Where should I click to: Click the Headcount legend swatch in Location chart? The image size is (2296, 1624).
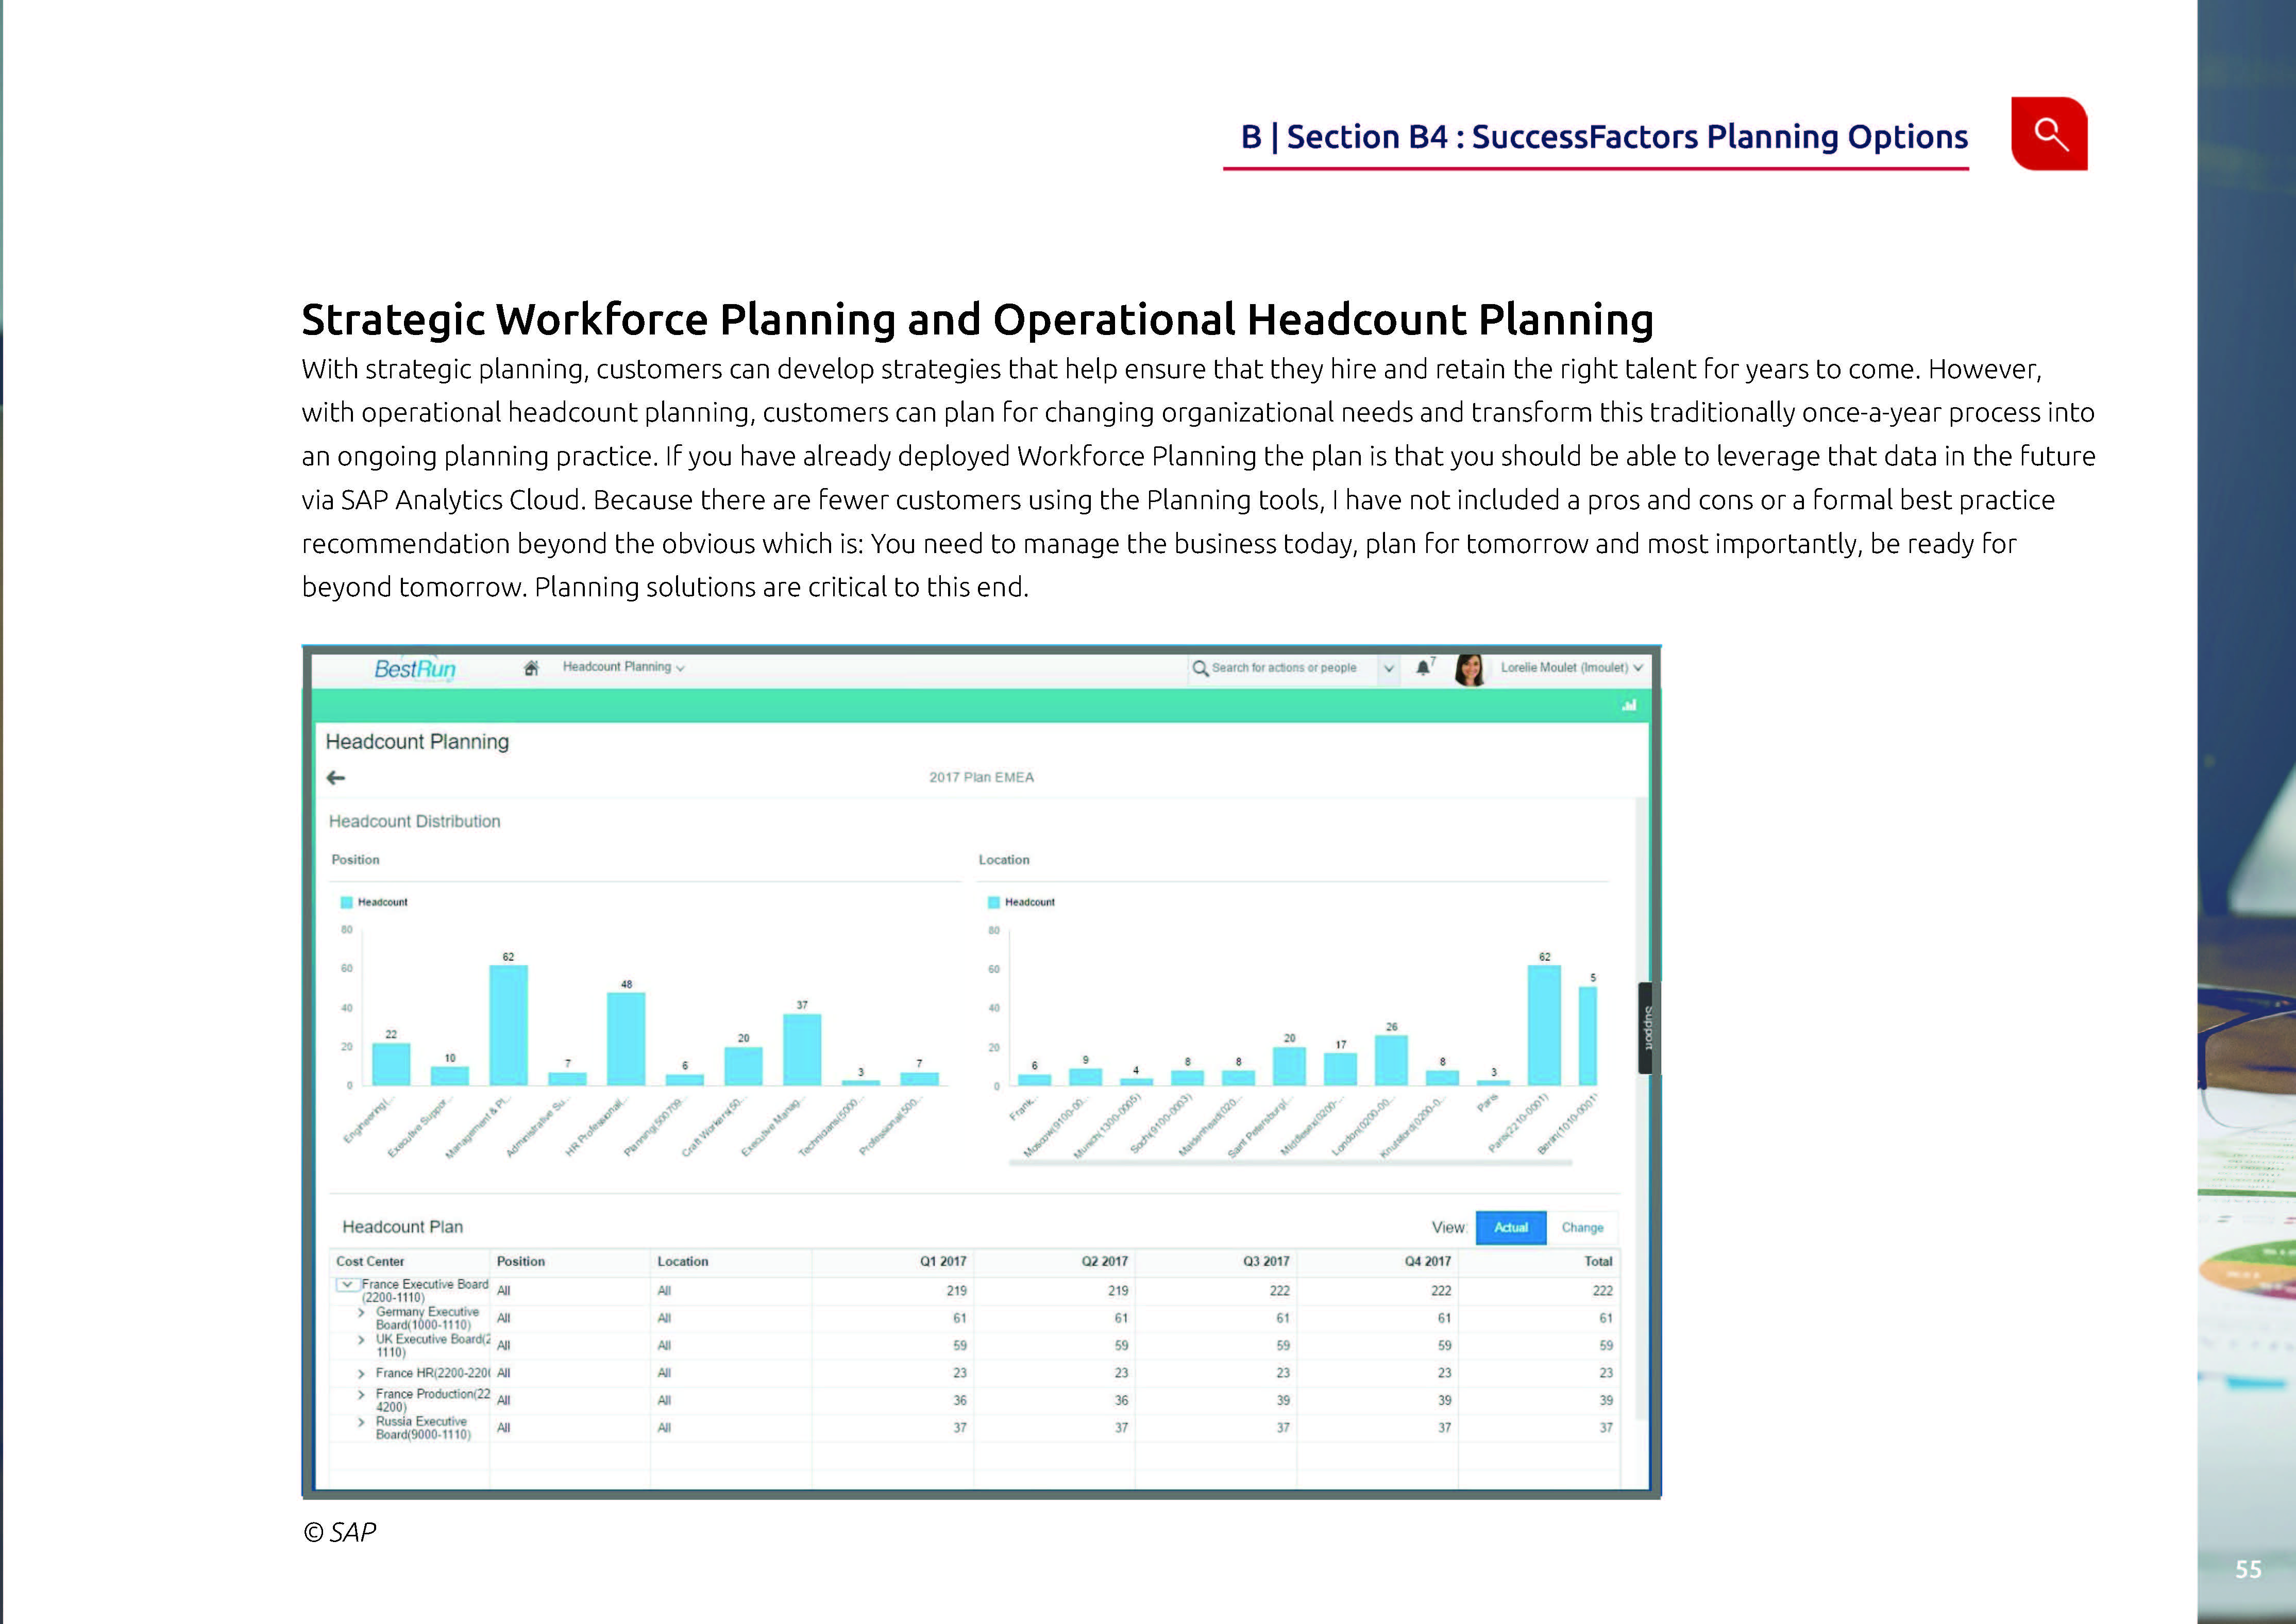[x=993, y=902]
